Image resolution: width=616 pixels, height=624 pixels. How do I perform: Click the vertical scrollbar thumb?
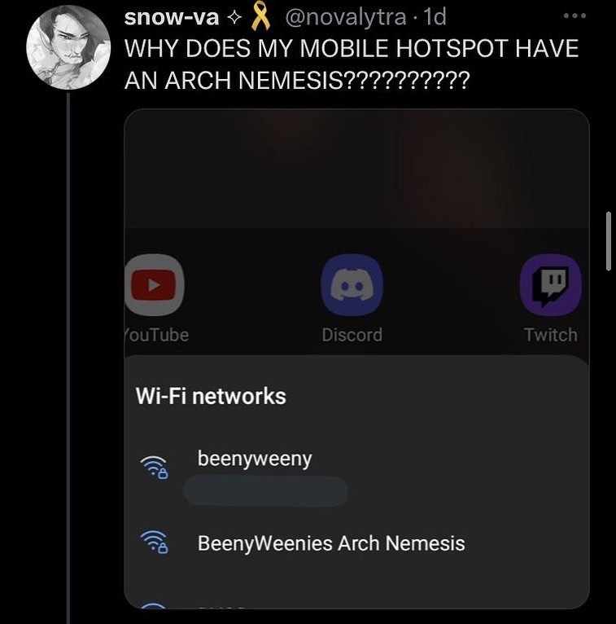click(609, 242)
